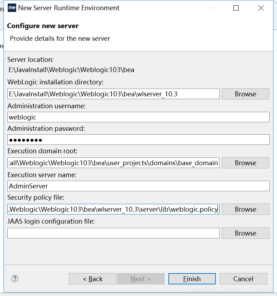Click the Security policy file path field
This screenshot has height=296, width=277.
[112, 209]
